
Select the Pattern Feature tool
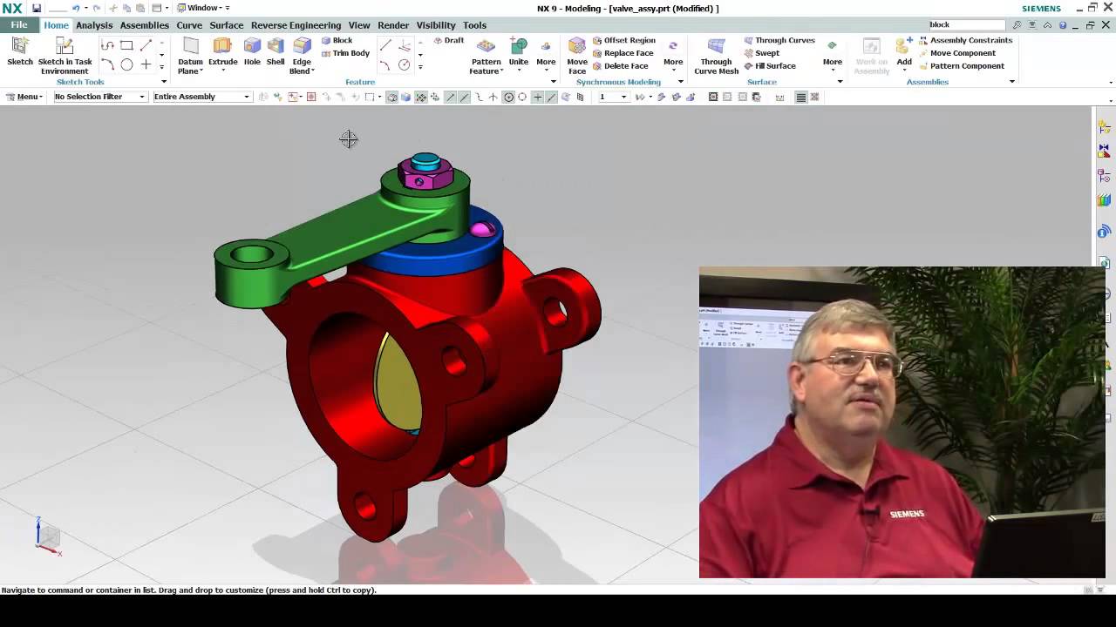(x=486, y=56)
